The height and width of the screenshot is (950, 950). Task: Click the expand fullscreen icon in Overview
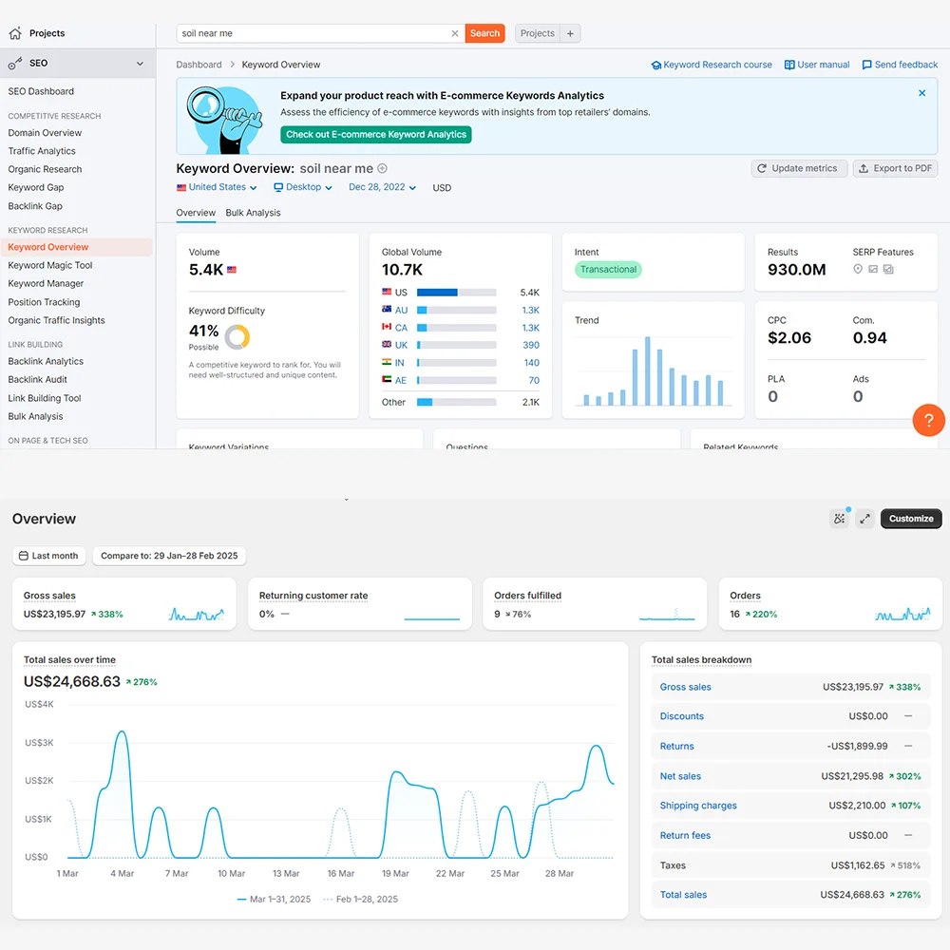coord(864,519)
